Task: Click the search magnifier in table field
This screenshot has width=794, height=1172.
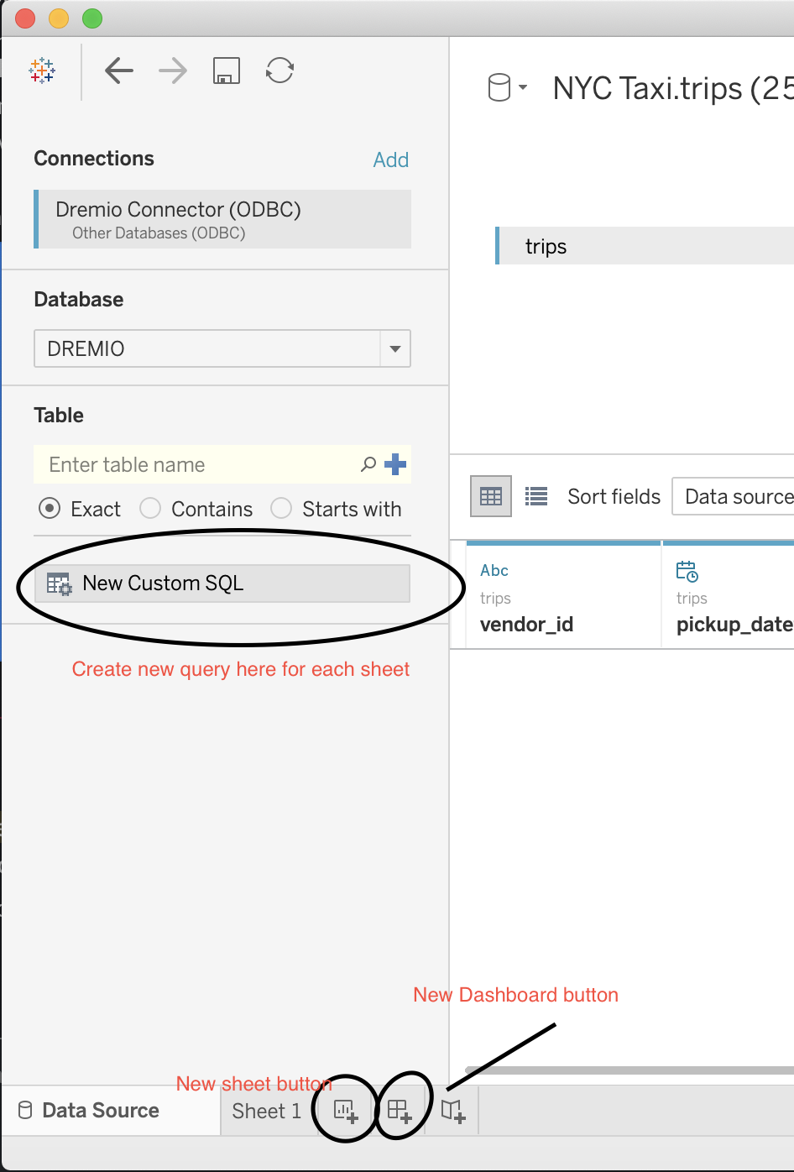Action: (x=368, y=464)
